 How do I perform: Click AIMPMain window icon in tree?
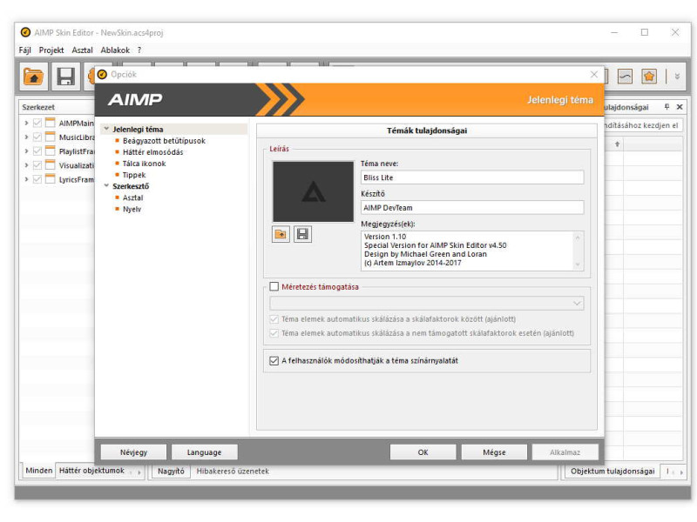[x=51, y=123]
